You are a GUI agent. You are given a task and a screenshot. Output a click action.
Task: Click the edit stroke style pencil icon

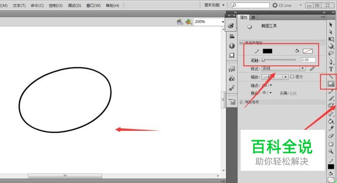[x=312, y=69]
